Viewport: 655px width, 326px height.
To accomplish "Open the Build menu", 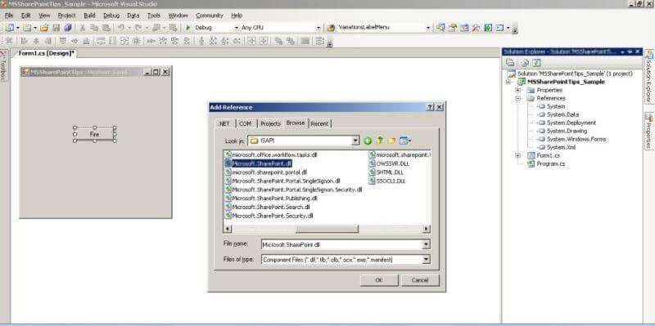I will coord(89,16).
